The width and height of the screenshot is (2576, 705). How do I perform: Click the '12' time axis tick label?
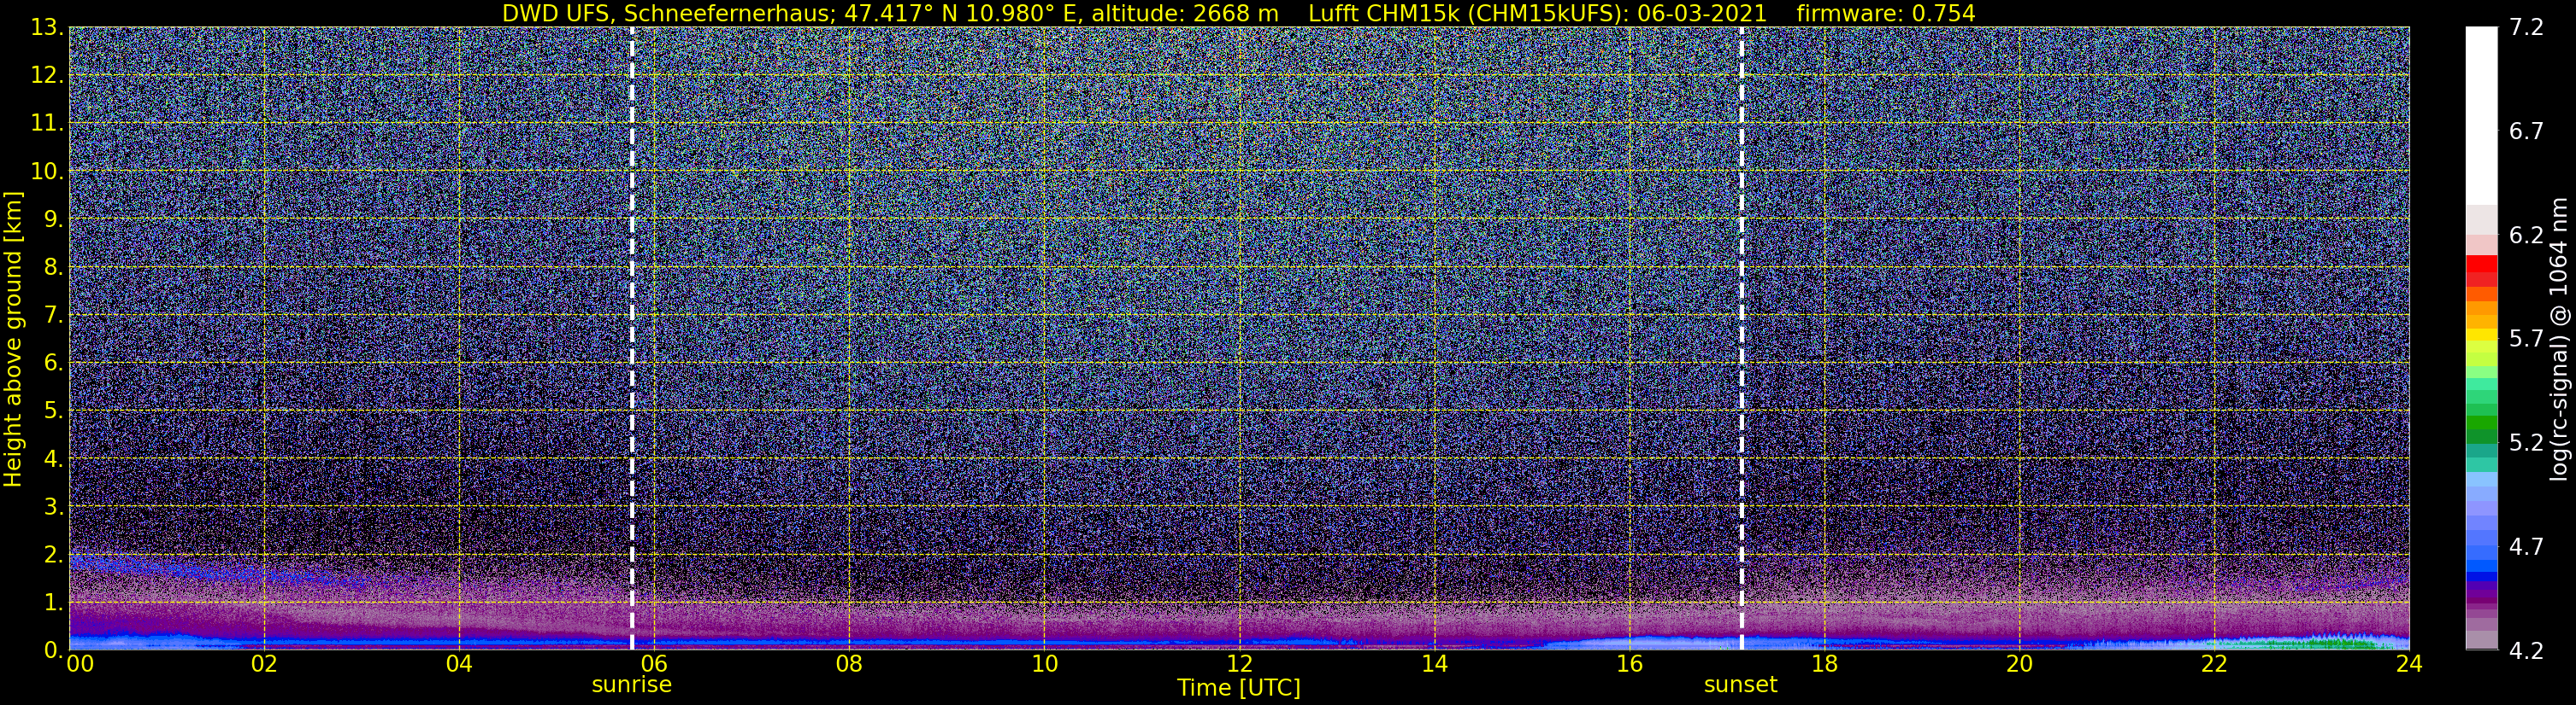point(1239,664)
